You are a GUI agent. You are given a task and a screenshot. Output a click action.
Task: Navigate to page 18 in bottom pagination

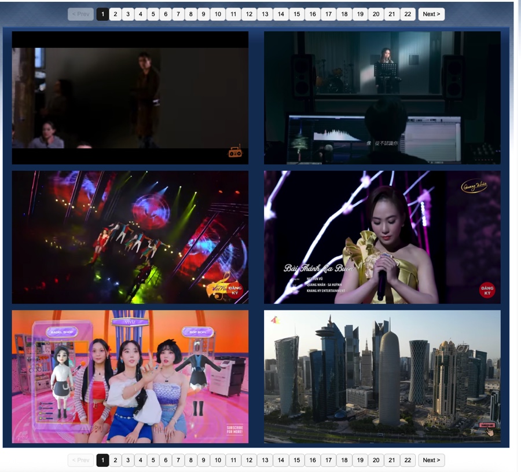click(344, 460)
